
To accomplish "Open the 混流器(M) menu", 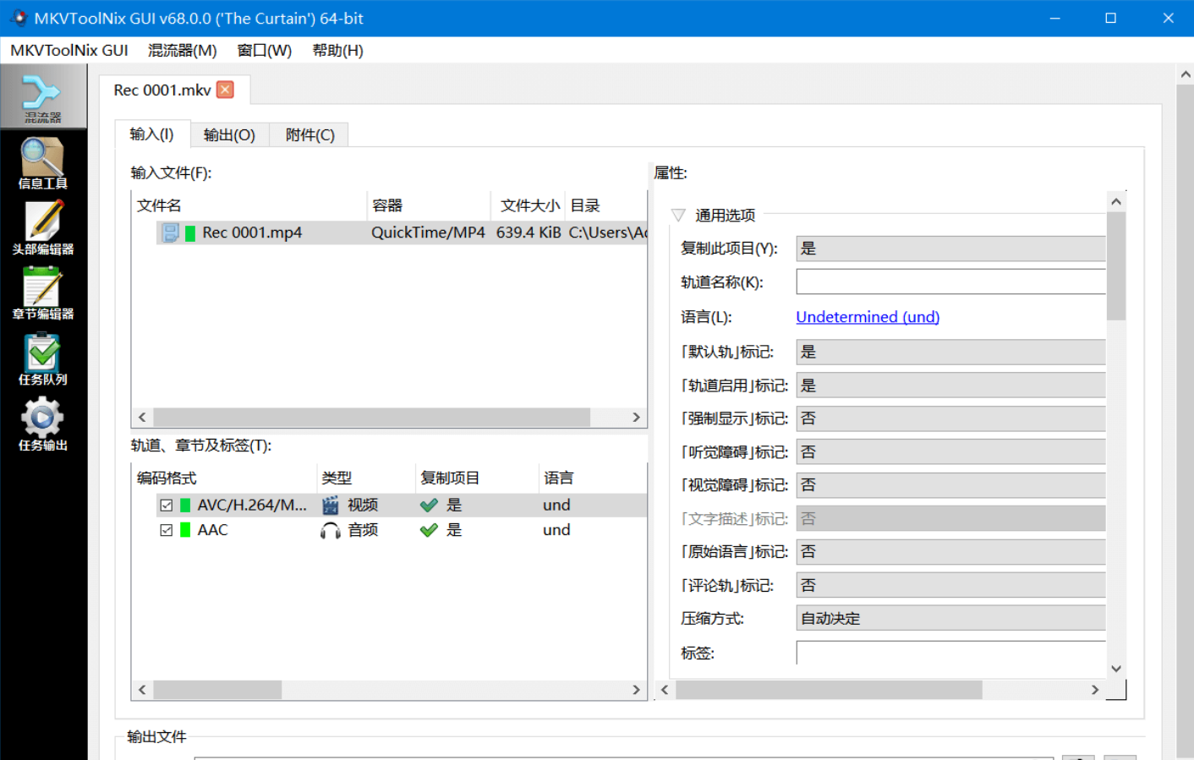I will tap(182, 51).
